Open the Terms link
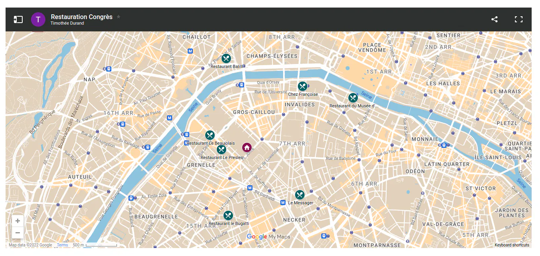The height and width of the screenshot is (256, 540). coord(62,245)
